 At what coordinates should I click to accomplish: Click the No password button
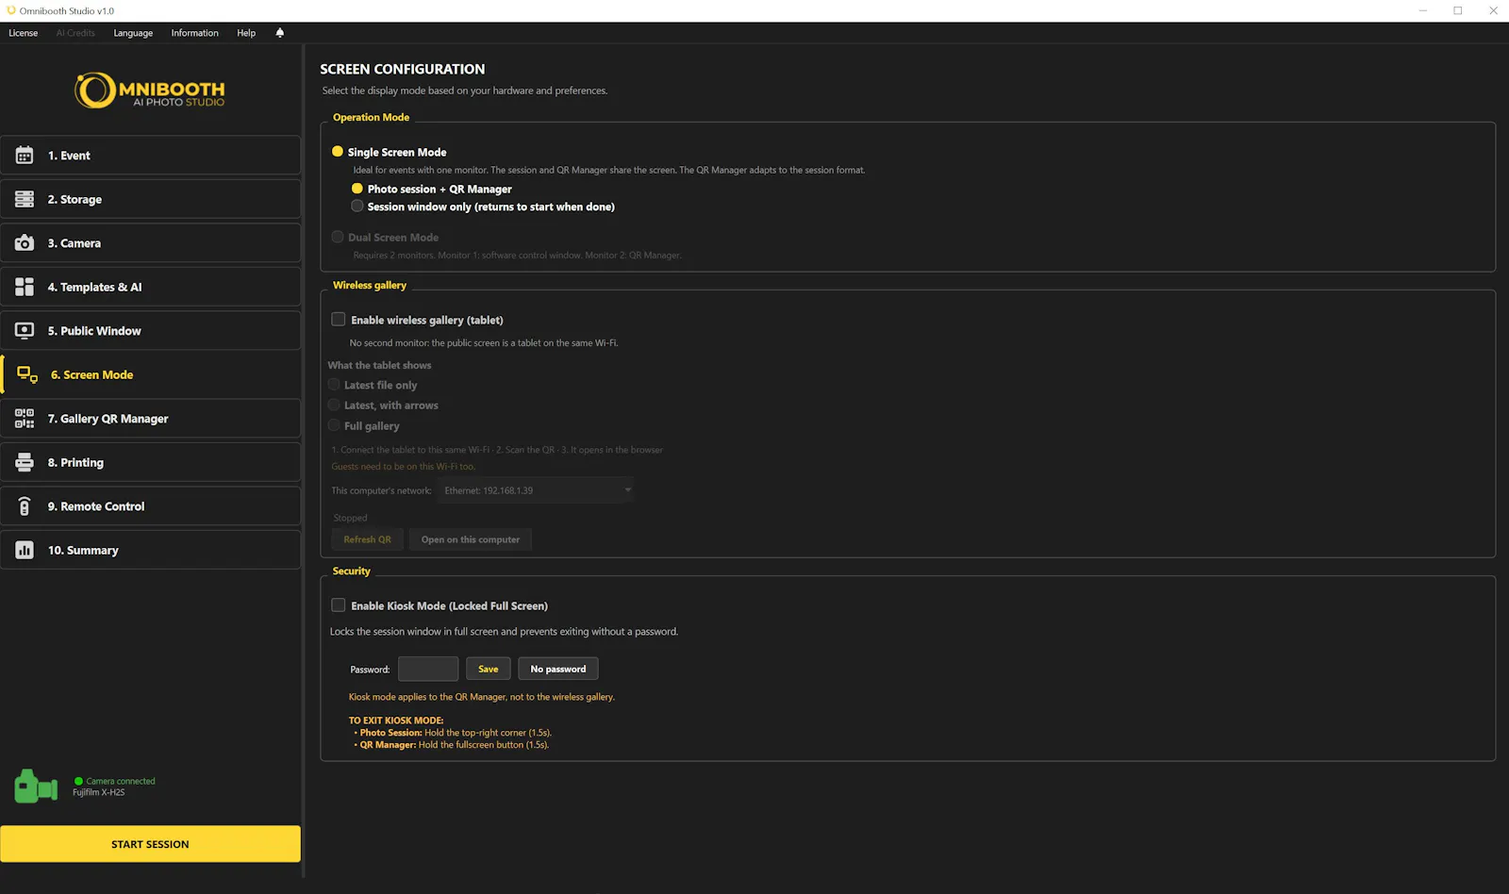557,669
